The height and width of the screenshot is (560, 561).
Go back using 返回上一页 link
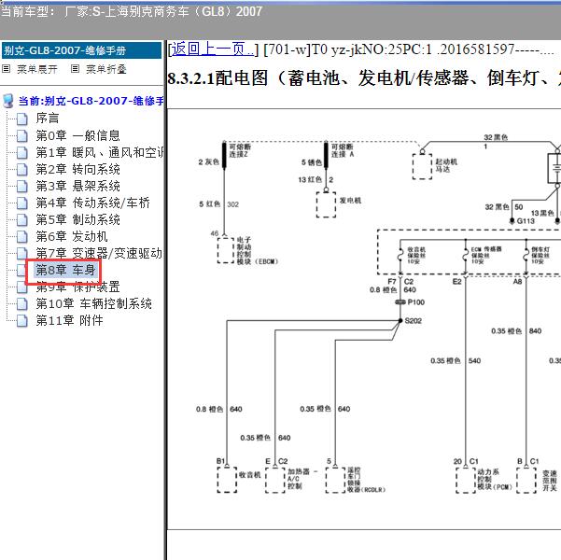[213, 49]
